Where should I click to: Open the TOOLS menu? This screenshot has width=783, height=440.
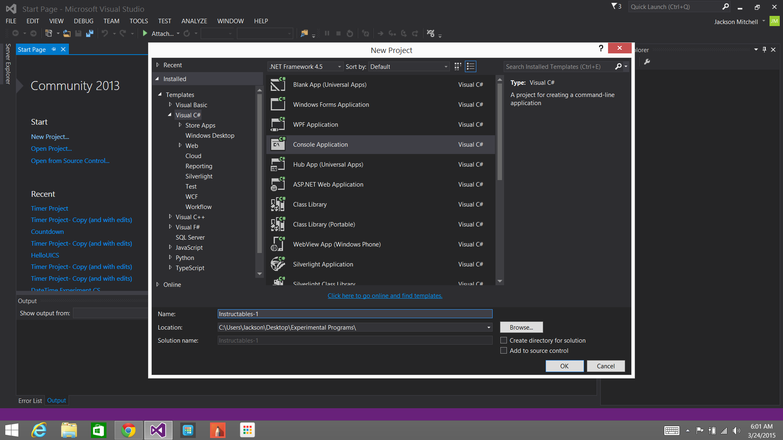tap(138, 21)
